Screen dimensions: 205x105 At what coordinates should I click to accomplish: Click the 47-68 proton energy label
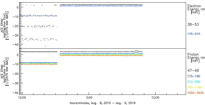point(193,71)
